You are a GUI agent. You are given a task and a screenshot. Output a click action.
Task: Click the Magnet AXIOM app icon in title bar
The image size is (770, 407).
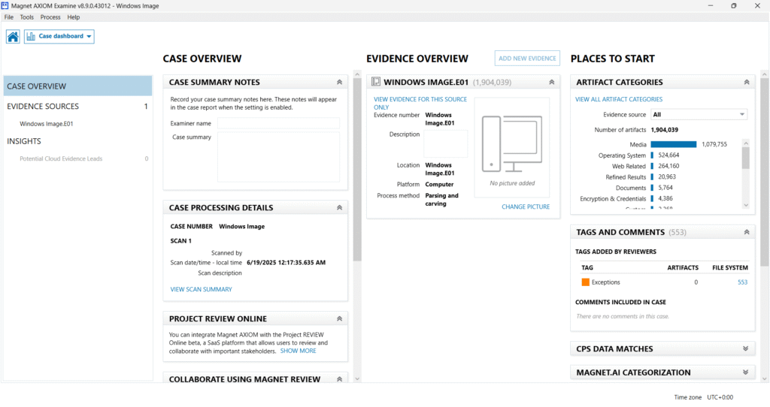point(5,6)
